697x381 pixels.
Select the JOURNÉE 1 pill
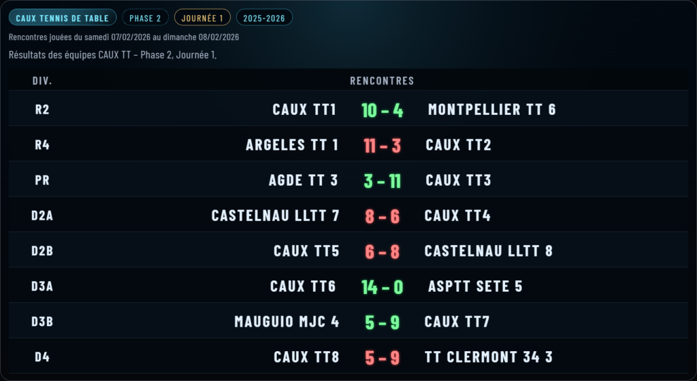coord(202,18)
